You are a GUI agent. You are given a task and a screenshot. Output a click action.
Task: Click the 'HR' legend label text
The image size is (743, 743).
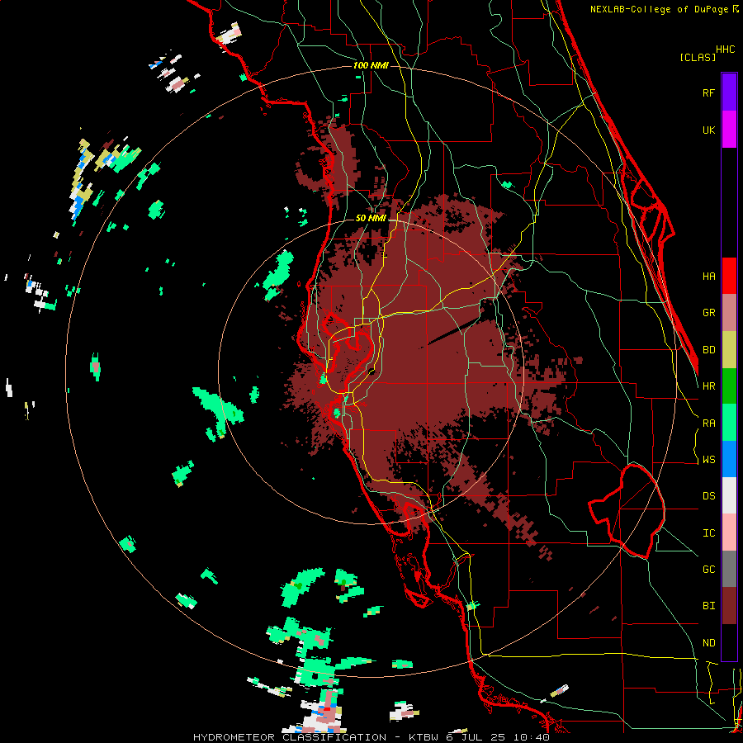click(708, 386)
